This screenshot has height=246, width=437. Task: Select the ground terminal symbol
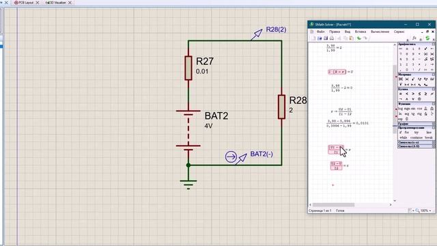pos(188,184)
